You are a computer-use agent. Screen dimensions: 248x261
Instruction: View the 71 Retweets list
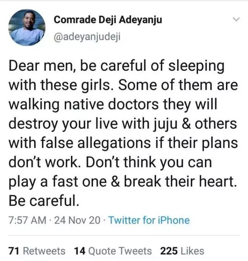coord(37,251)
